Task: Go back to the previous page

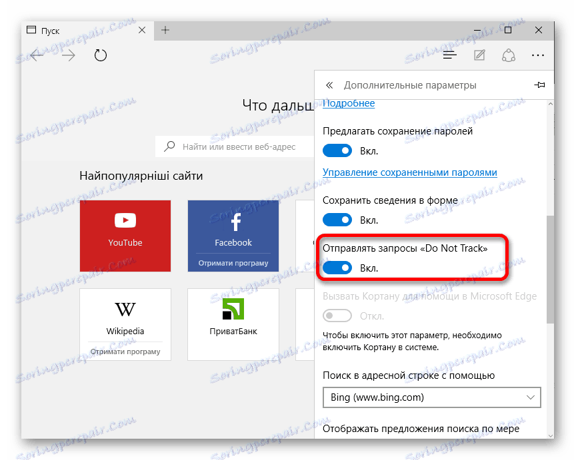Action: [37, 55]
